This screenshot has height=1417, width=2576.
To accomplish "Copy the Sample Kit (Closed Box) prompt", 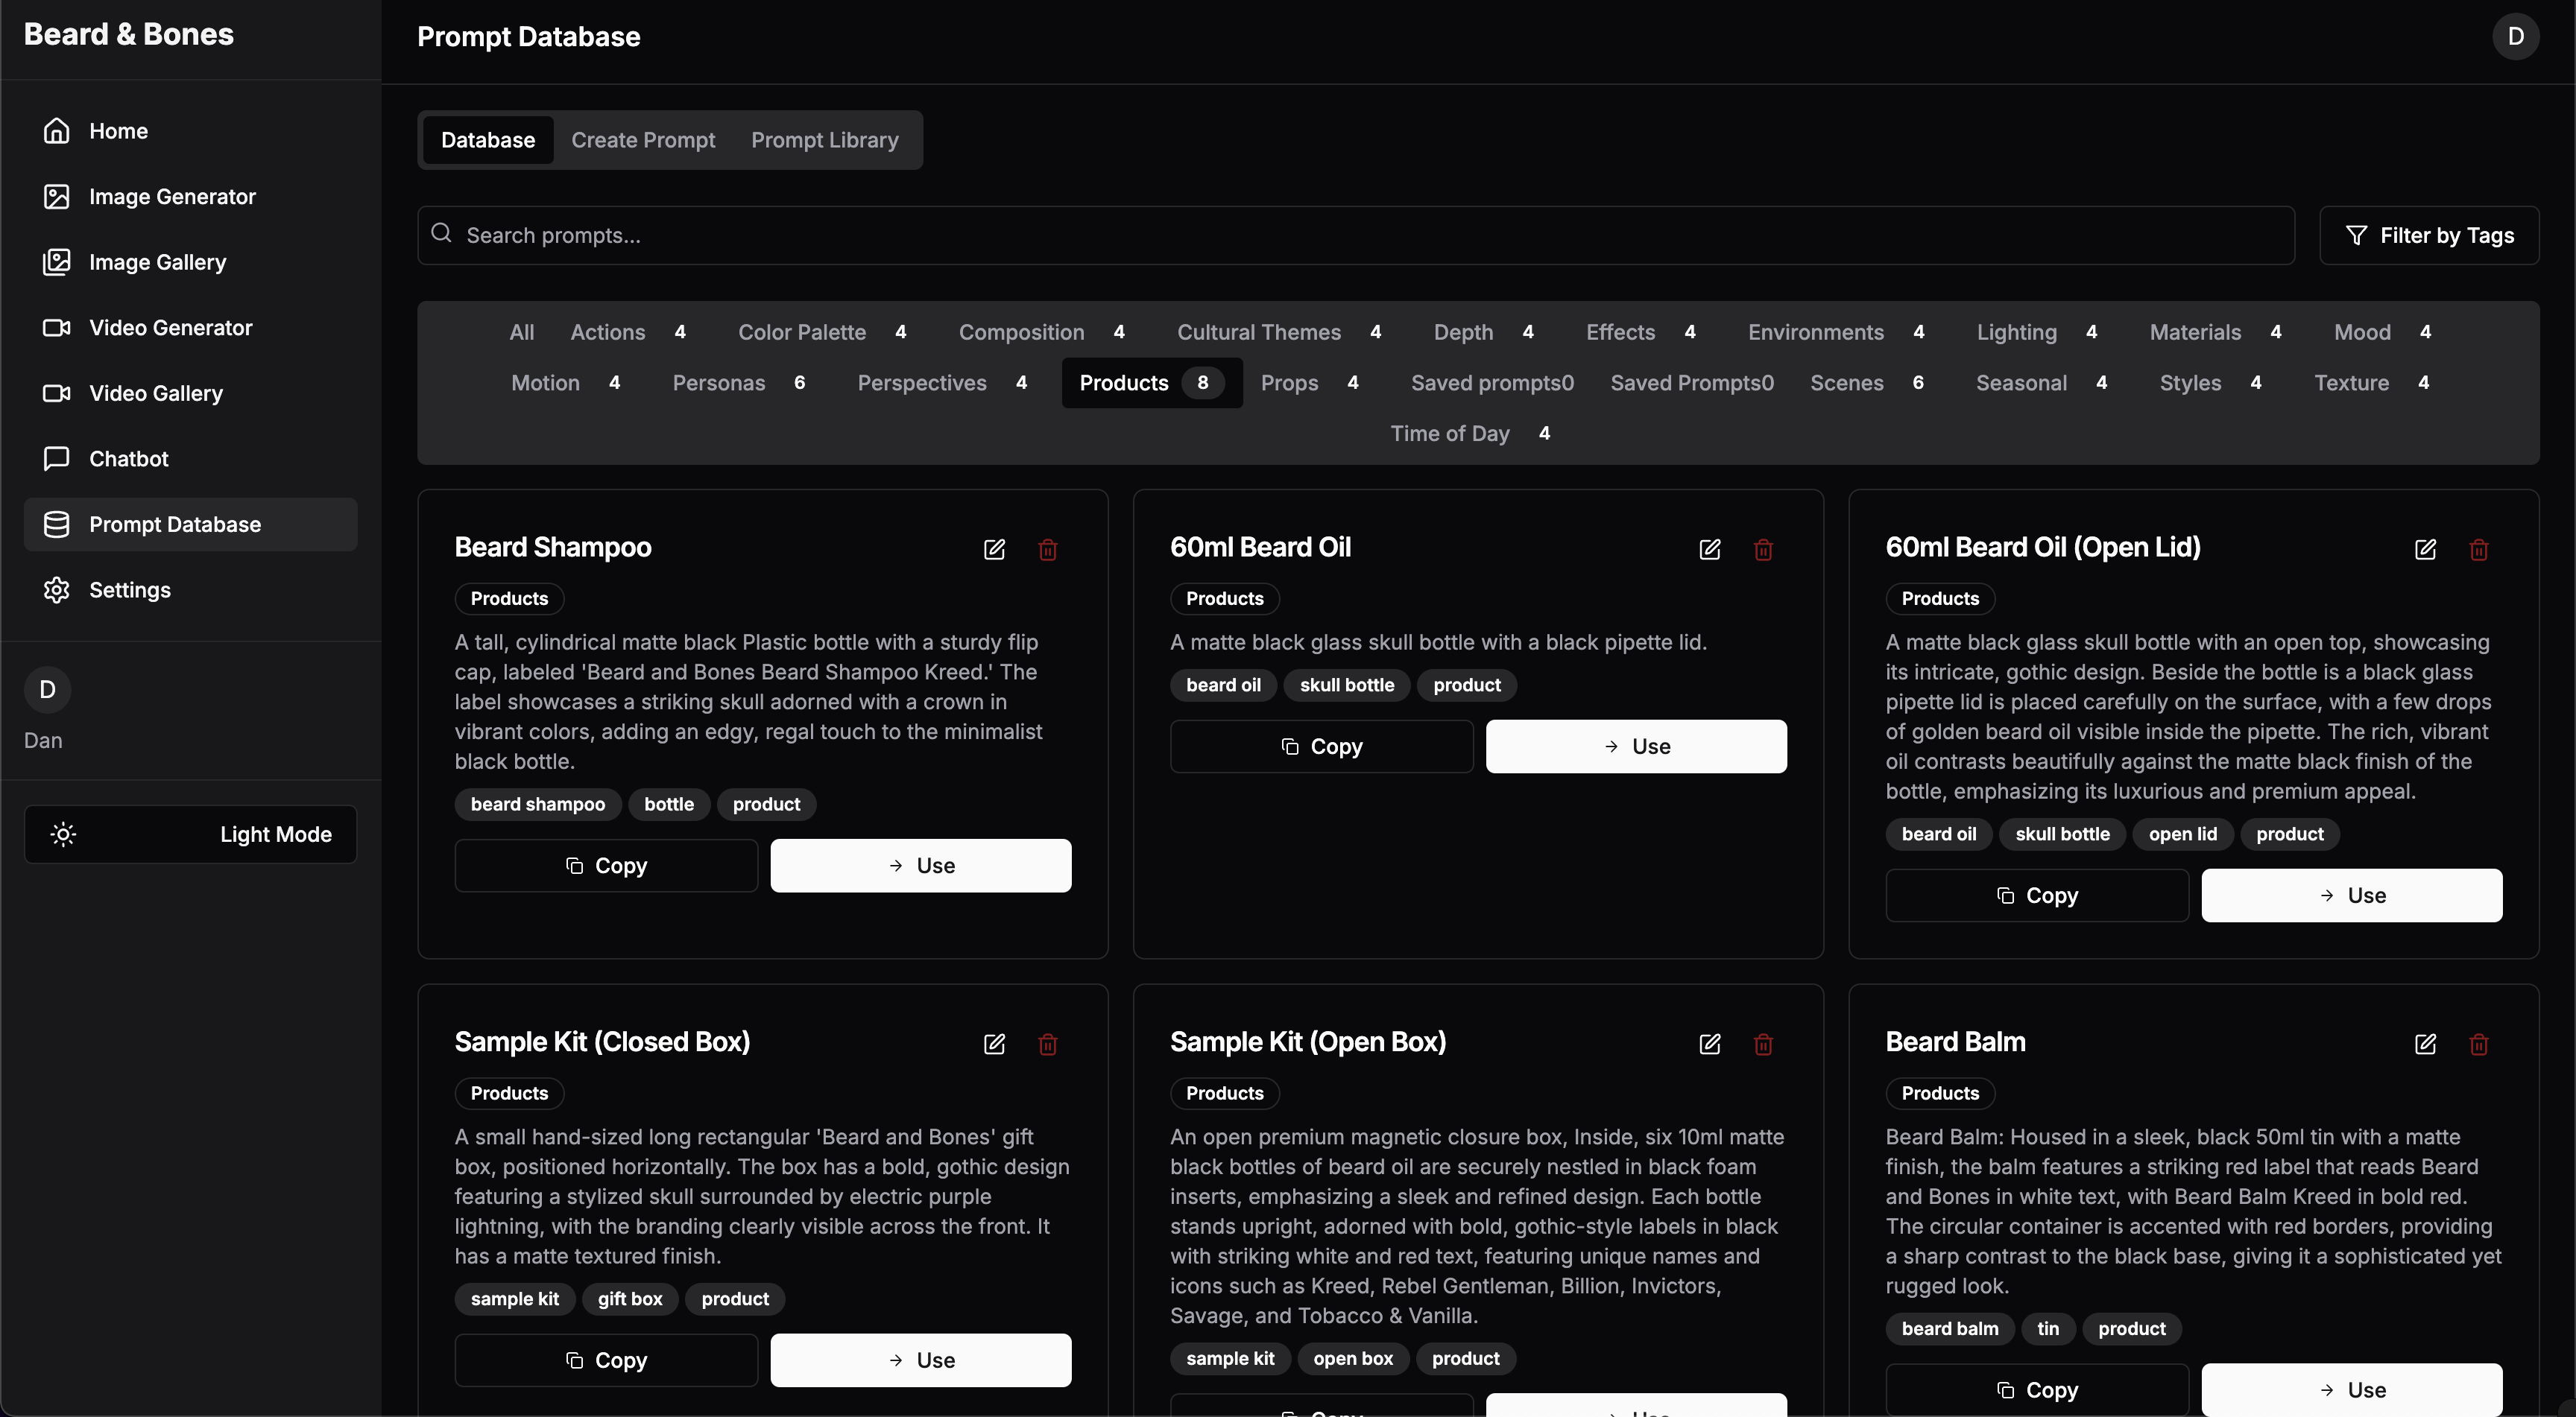I will coord(606,1360).
